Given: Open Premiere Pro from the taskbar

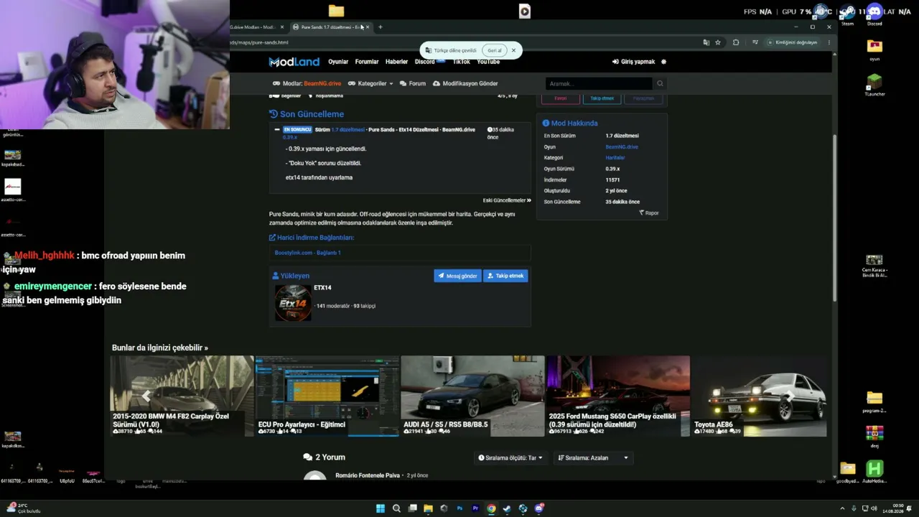Looking at the screenshot, I should point(475,508).
